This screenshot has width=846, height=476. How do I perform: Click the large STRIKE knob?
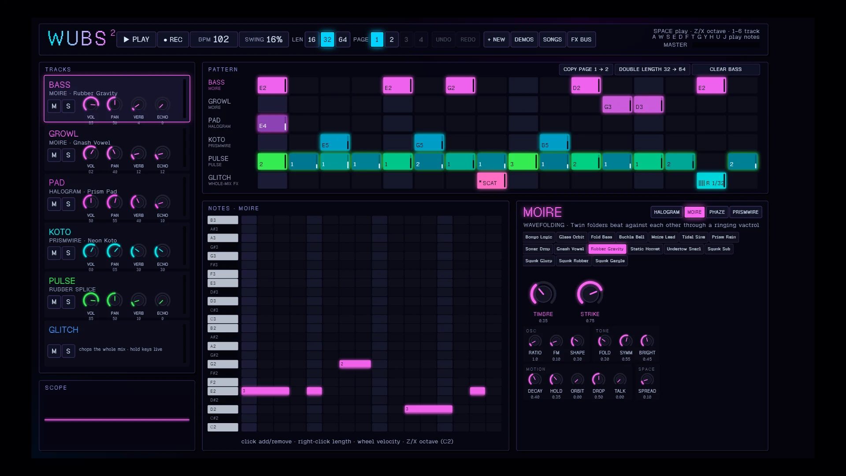coord(590,294)
